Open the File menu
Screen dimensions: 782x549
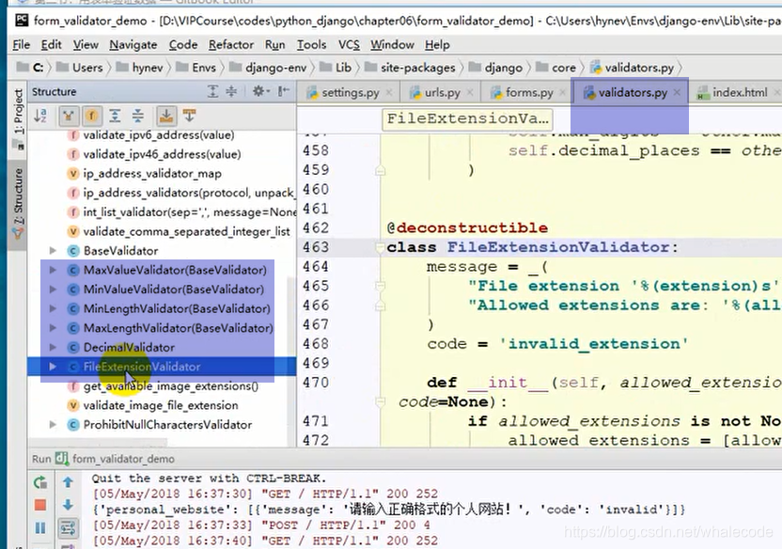pos(22,45)
